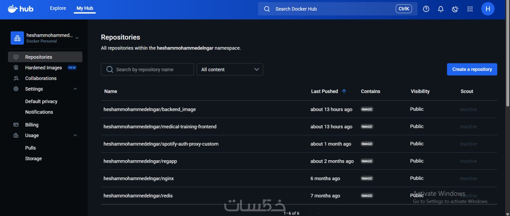Click the magnifier icon in repository search

coord(110,69)
